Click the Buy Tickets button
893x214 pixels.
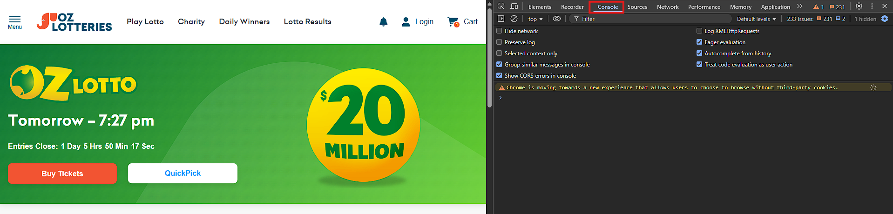tap(62, 174)
